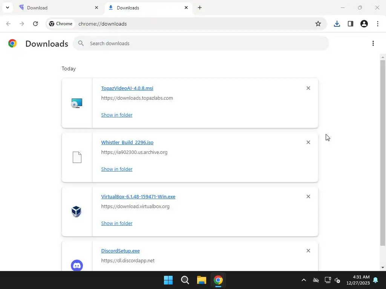Click the Chrome logo beside Downloads

[x=12, y=43]
